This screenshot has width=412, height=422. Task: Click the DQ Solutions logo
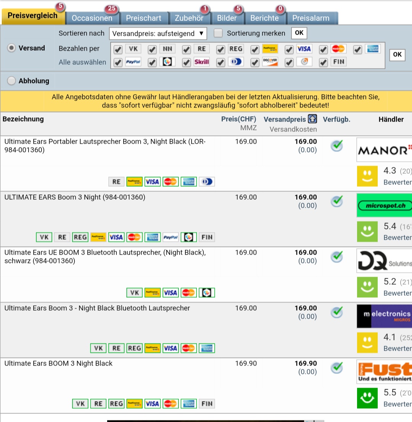pyautogui.click(x=384, y=261)
